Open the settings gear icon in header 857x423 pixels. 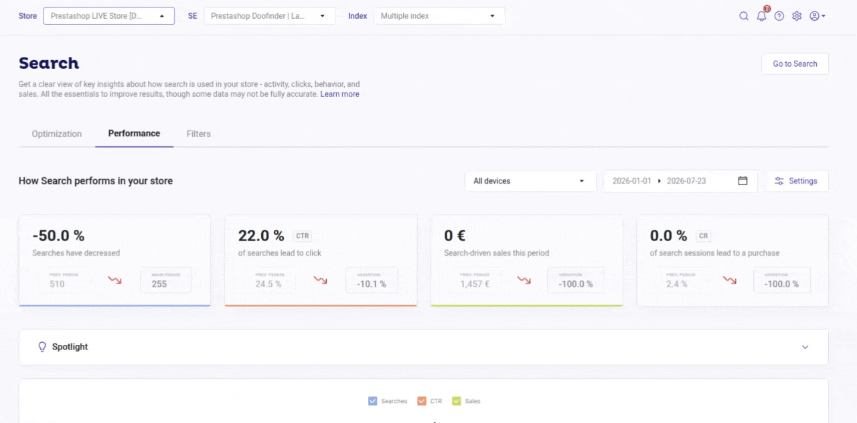pyautogui.click(x=797, y=16)
